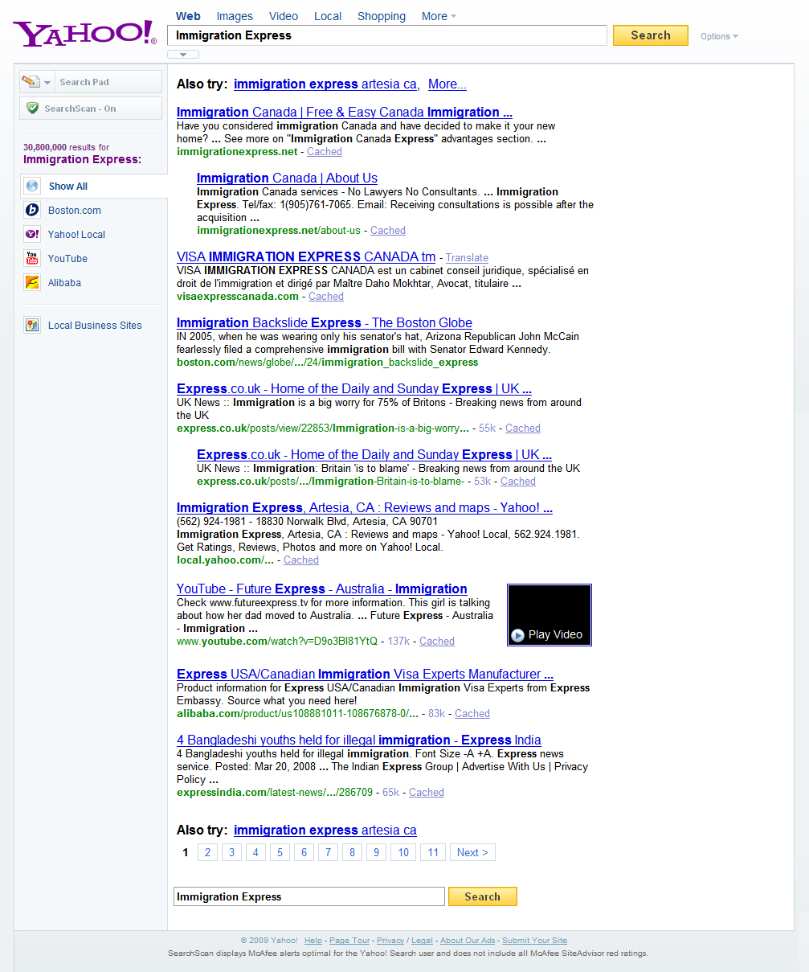Open the Page Tour footer link
This screenshot has width=809, height=972.
point(349,941)
